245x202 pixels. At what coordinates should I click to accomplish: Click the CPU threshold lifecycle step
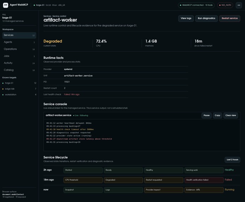pyautogui.click(x=83, y=180)
